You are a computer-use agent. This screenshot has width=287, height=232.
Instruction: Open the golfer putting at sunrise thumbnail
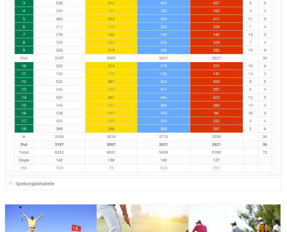tap(143, 218)
